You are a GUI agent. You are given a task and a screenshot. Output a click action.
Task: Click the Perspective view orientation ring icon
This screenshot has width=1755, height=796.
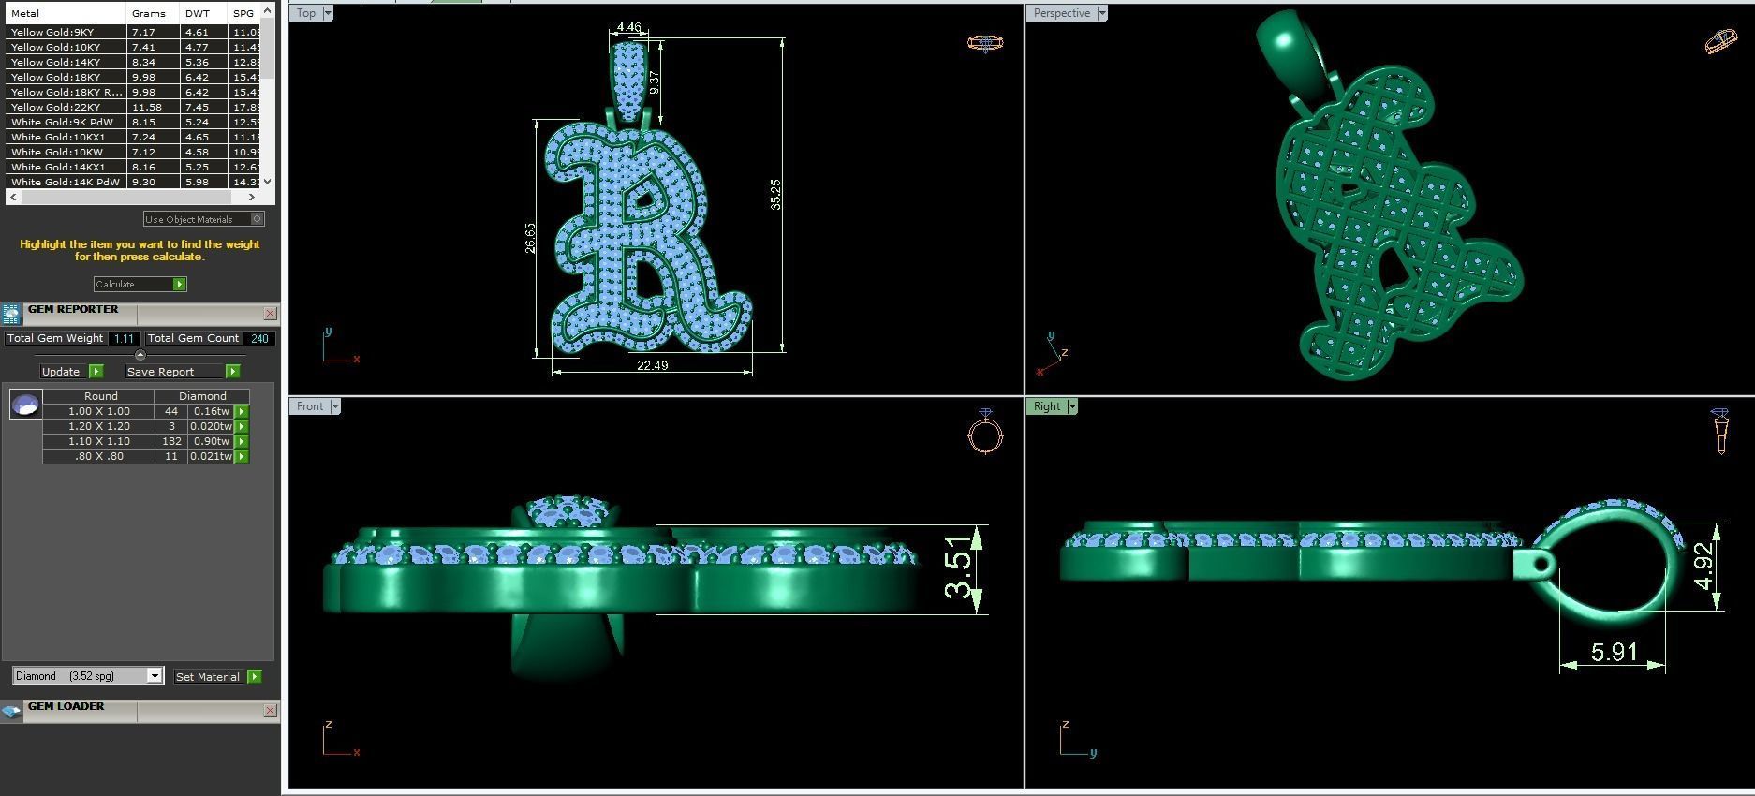1721,42
